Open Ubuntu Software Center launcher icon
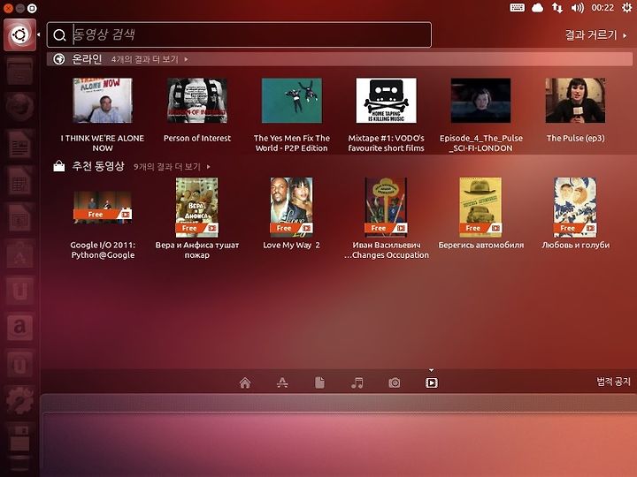This screenshot has height=477, width=637. click(19, 254)
